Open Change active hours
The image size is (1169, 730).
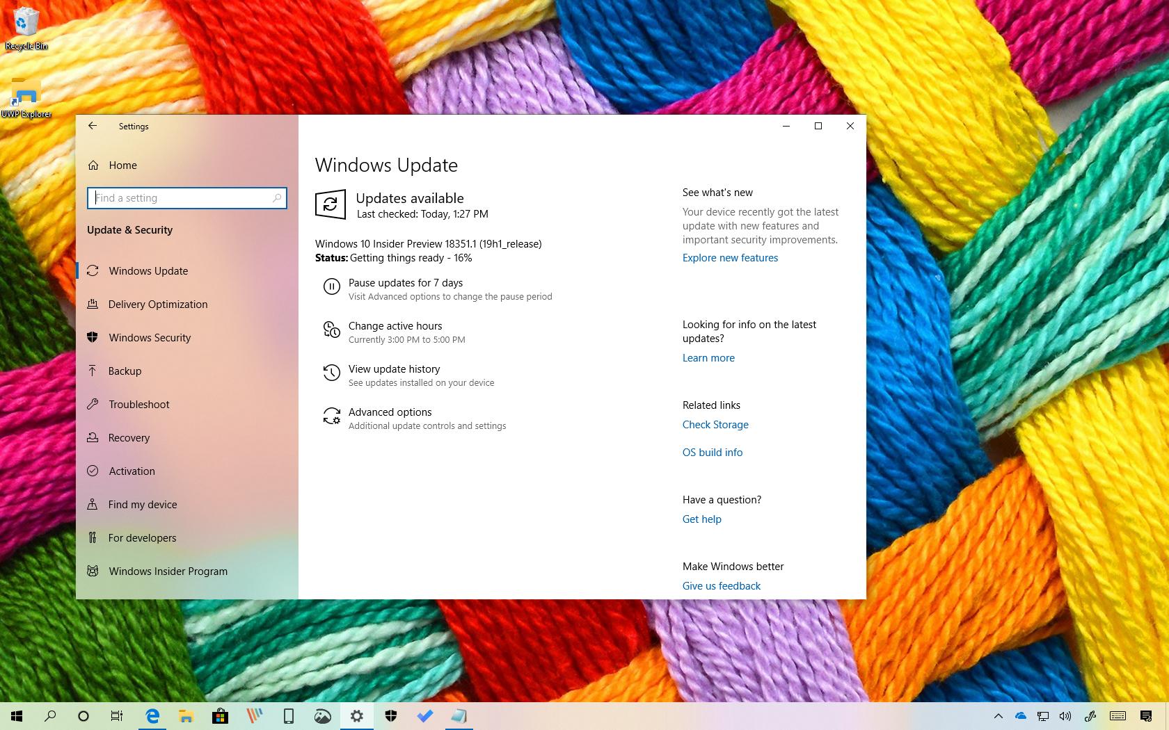coord(395,326)
